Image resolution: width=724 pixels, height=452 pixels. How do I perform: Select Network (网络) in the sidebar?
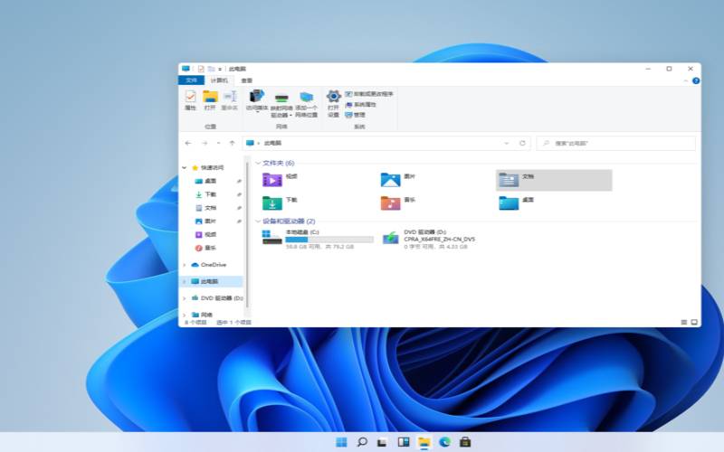click(x=206, y=315)
